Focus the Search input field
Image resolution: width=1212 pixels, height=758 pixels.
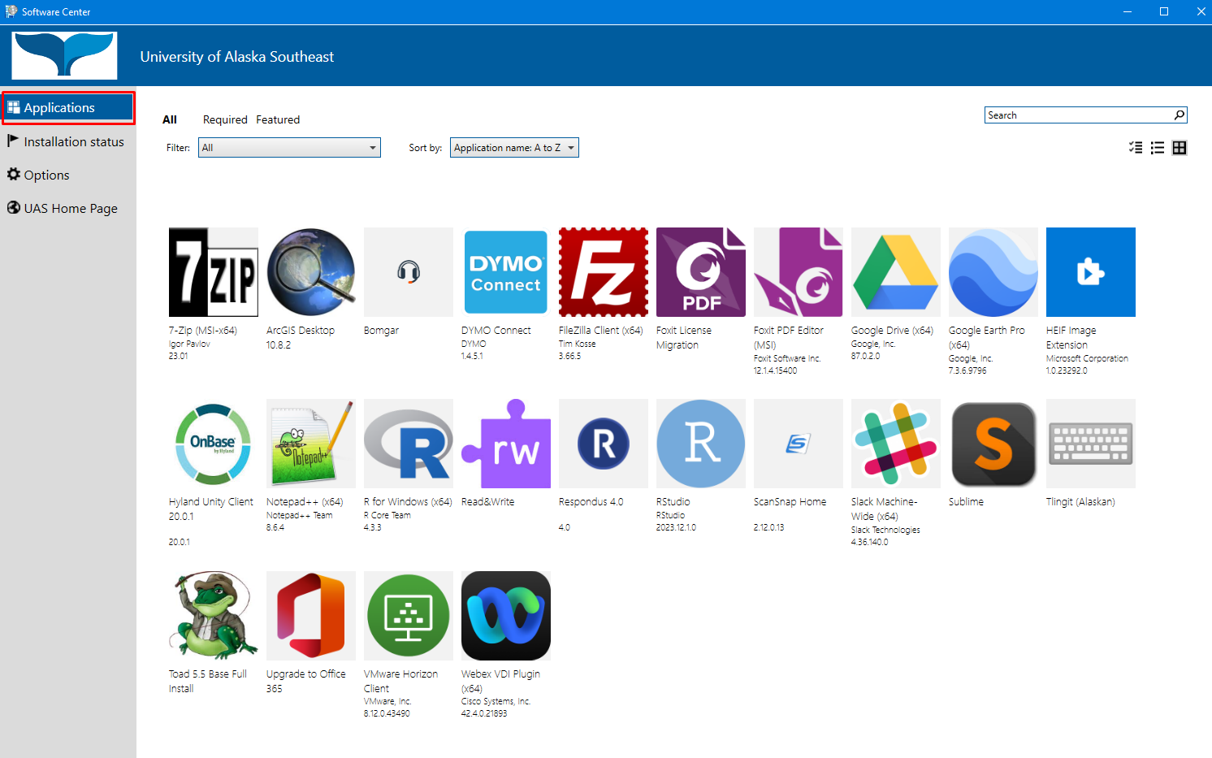click(1080, 115)
